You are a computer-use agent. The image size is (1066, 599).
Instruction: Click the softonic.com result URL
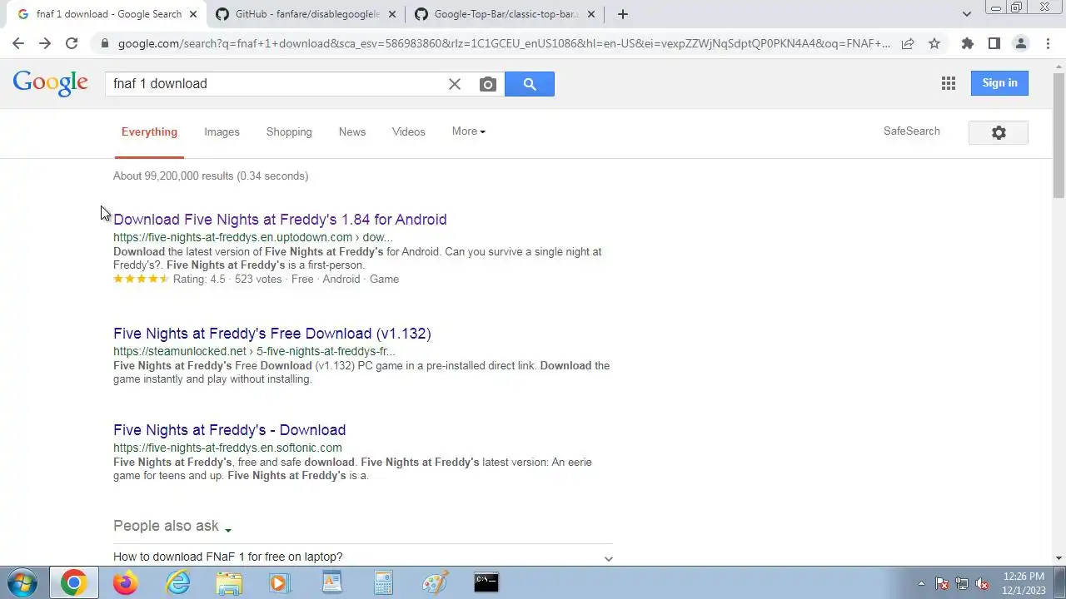227,448
